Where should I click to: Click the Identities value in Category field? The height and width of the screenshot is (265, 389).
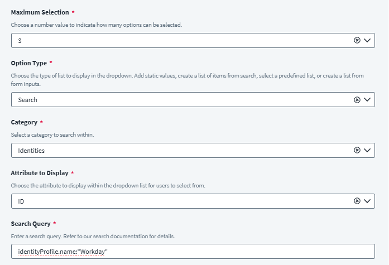click(31, 151)
